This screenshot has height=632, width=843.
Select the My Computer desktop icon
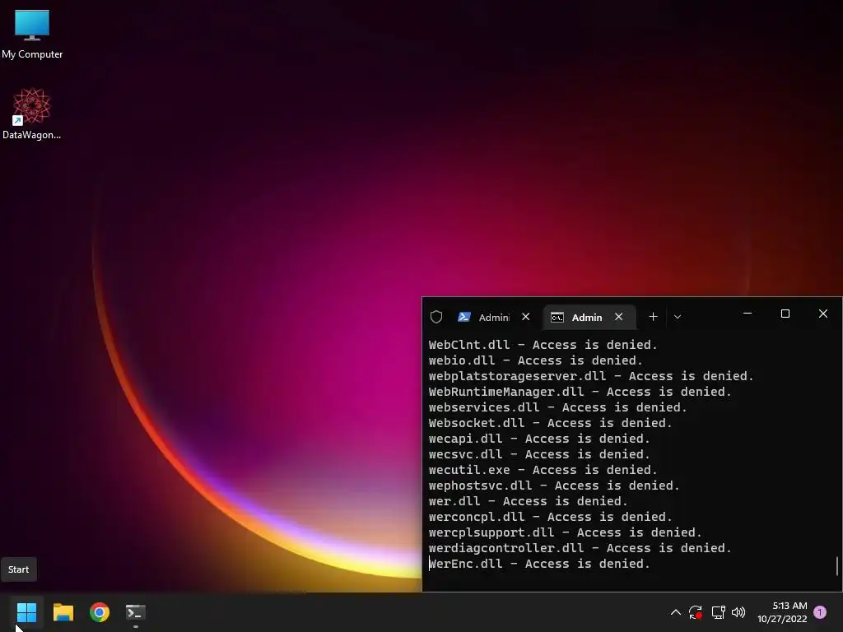[32, 35]
